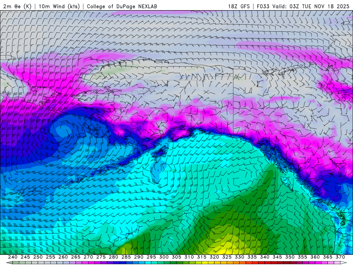Select the 270 value on the color scale
The height and width of the screenshot is (265, 353).
pyautogui.click(x=88, y=257)
